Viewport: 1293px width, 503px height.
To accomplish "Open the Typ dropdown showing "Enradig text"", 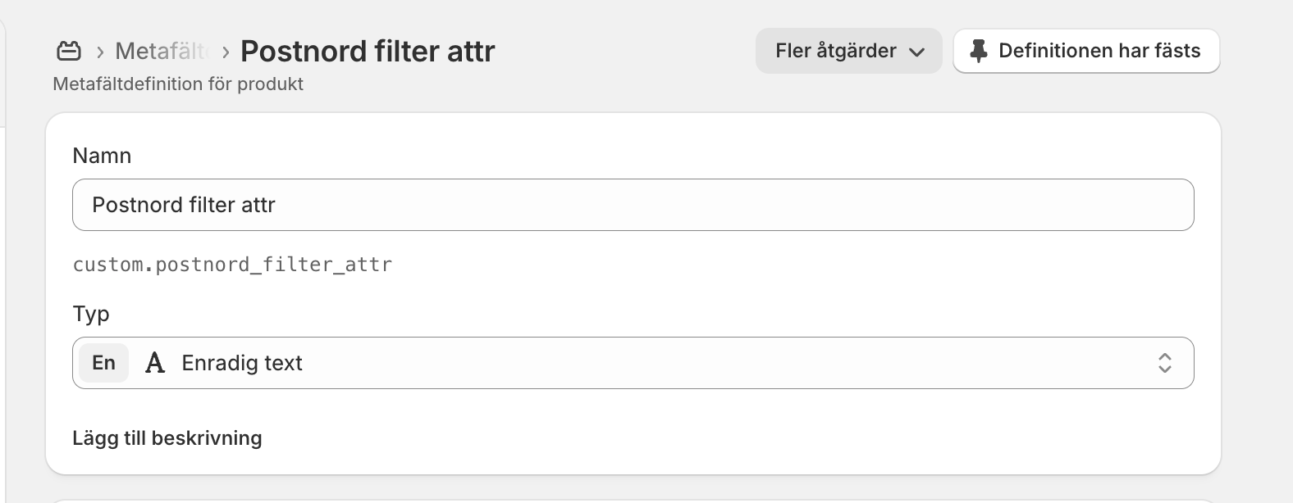I will tap(632, 363).
